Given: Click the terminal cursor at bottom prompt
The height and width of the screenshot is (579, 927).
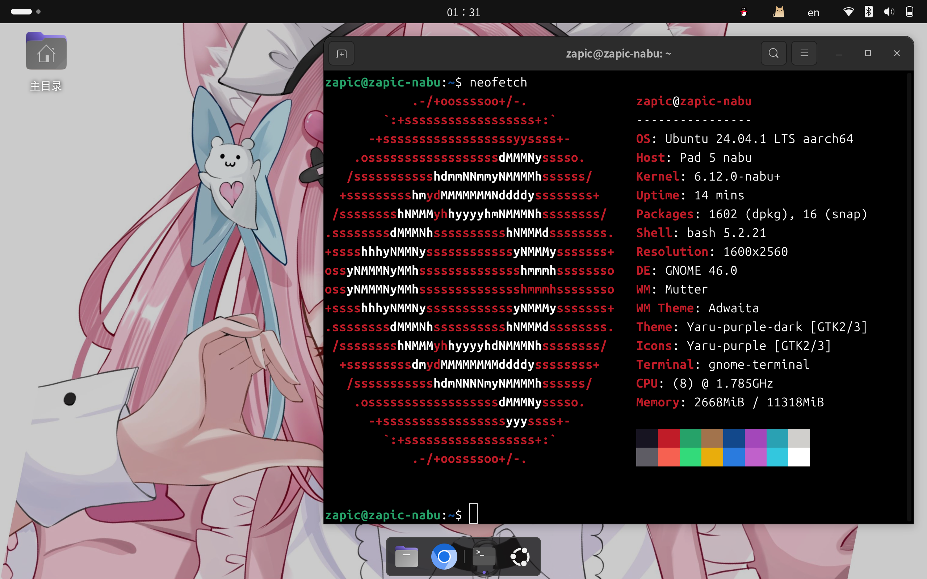Looking at the screenshot, I should point(474,514).
